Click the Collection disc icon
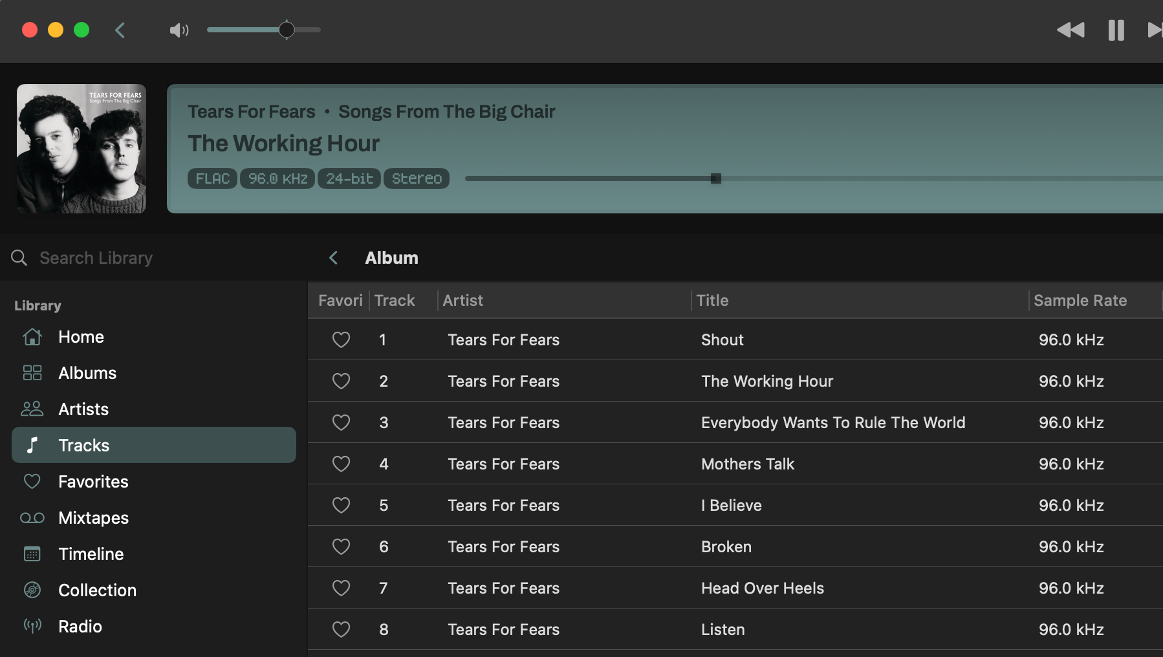 (32, 590)
